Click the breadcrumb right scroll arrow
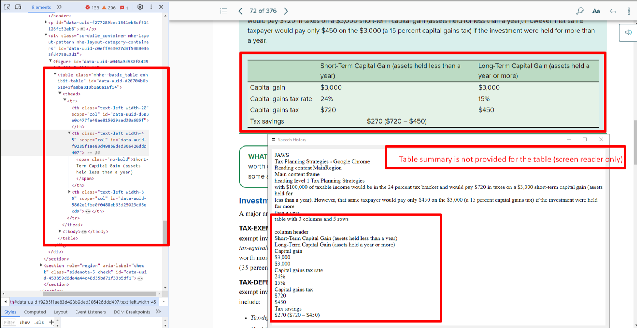 (163, 302)
